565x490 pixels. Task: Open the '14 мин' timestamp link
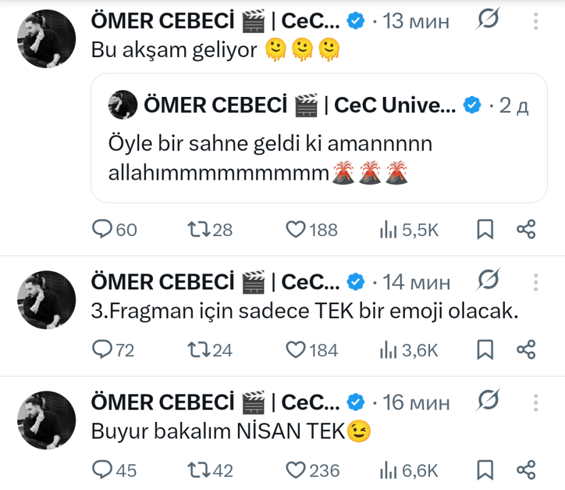click(x=417, y=282)
